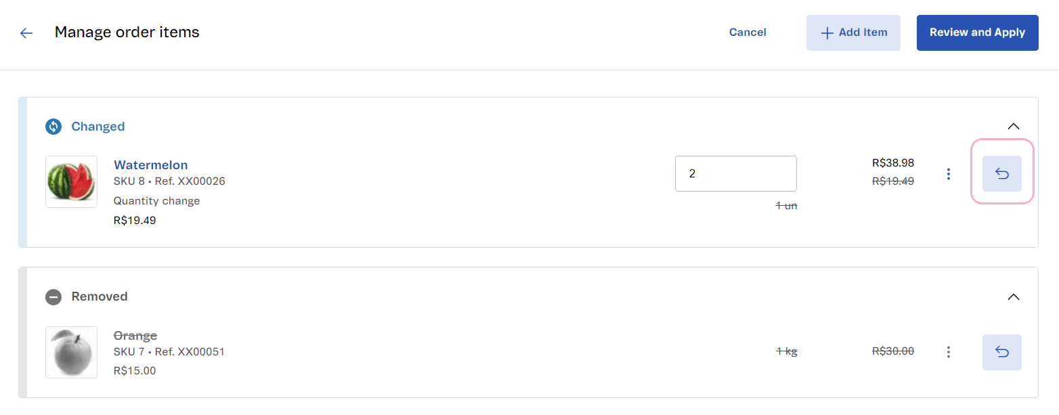Select the Watermelon quantity input field

click(x=735, y=173)
